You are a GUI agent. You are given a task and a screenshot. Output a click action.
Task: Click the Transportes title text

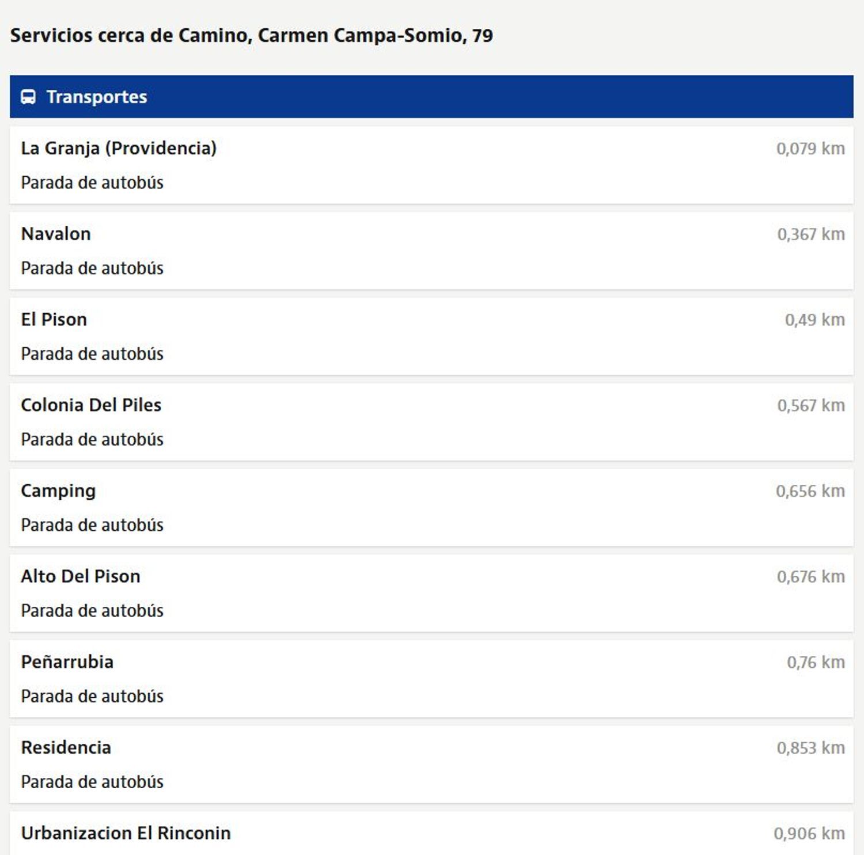(97, 97)
